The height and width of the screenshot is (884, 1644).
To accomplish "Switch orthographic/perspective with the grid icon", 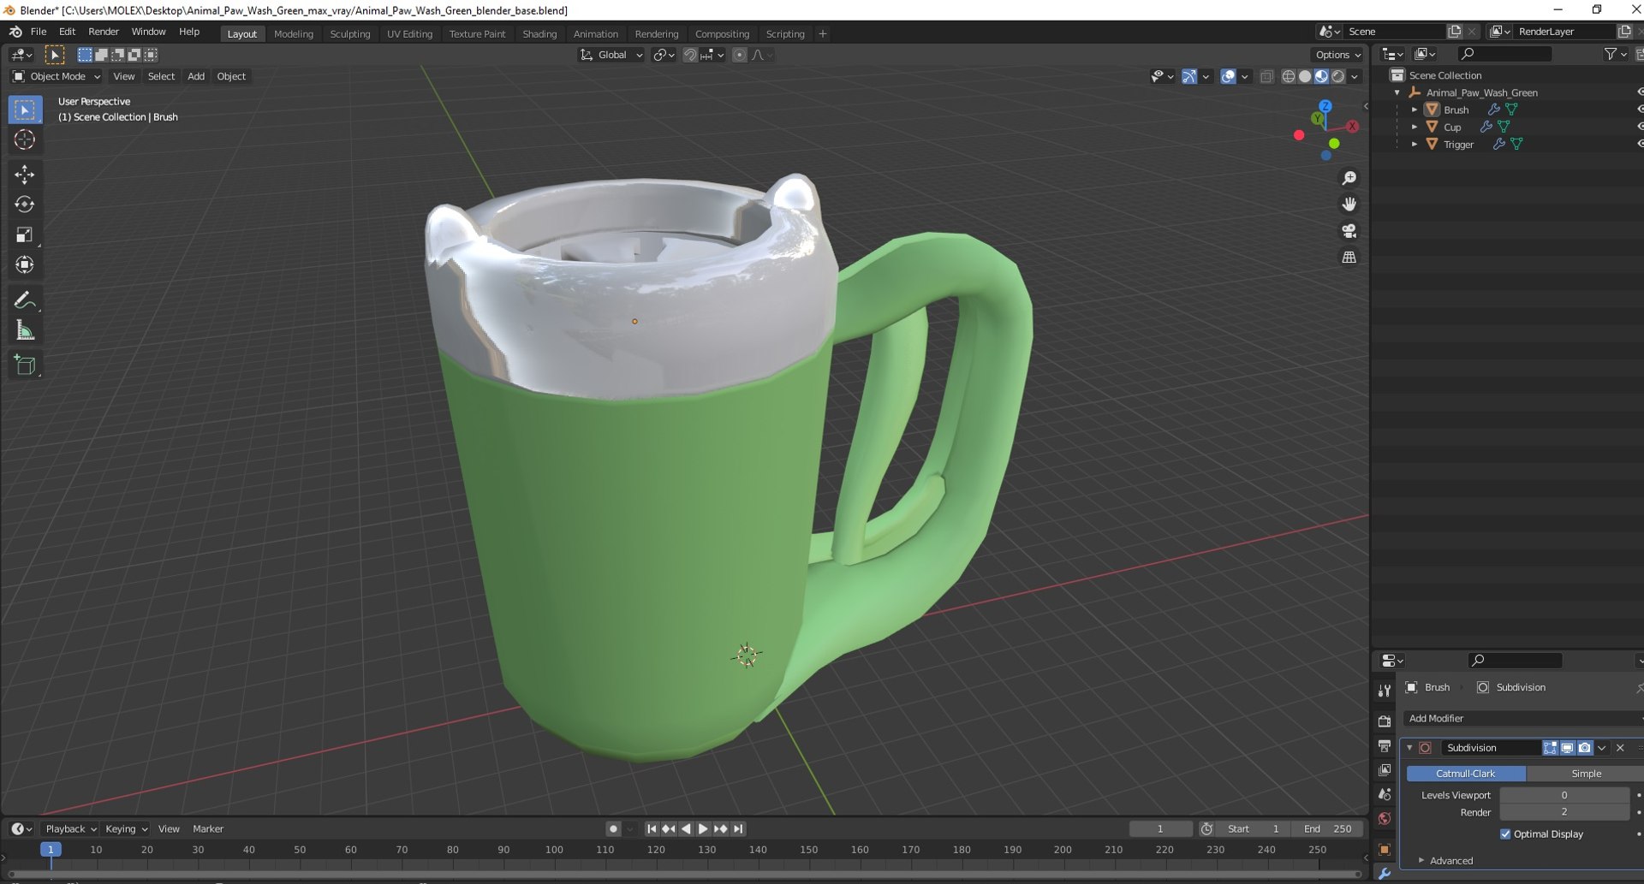I will [1349, 258].
